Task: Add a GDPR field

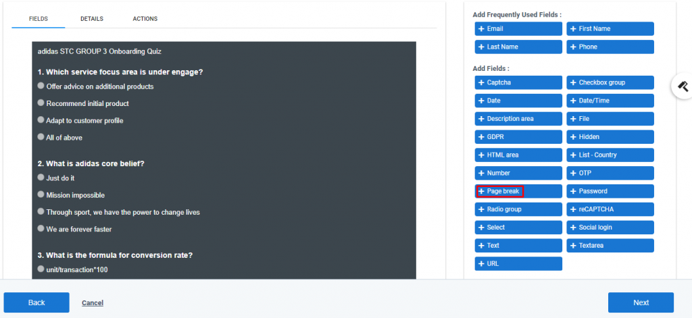Action: point(518,137)
